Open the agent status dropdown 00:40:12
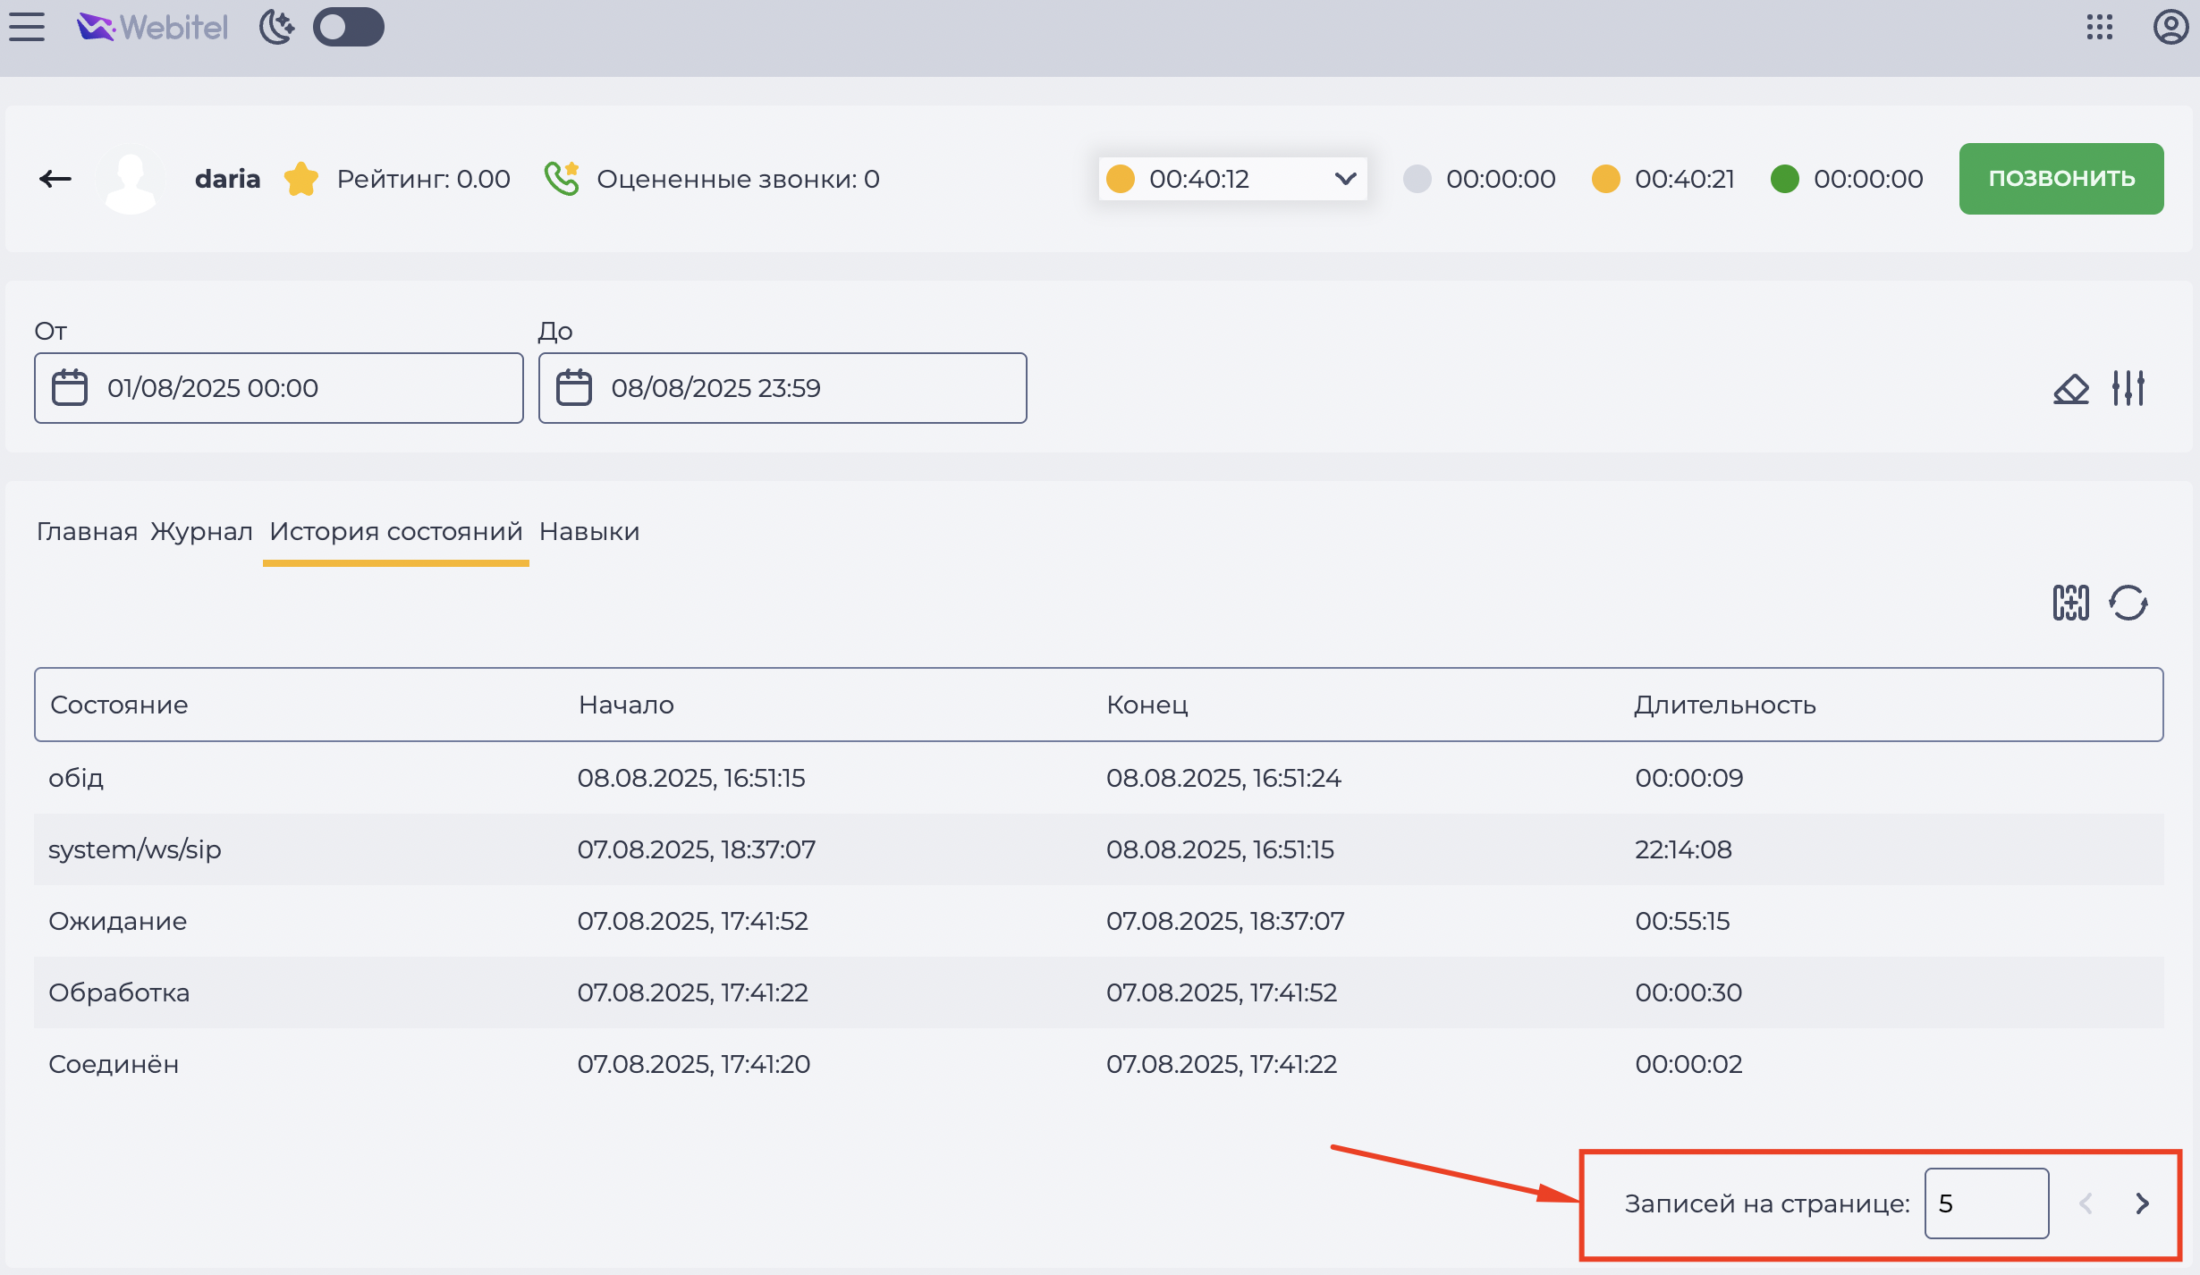The width and height of the screenshot is (2200, 1275). tap(1232, 179)
